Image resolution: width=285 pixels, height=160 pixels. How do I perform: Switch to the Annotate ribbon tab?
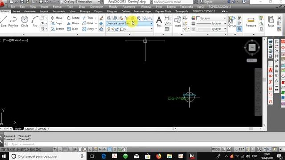coord(30,11)
